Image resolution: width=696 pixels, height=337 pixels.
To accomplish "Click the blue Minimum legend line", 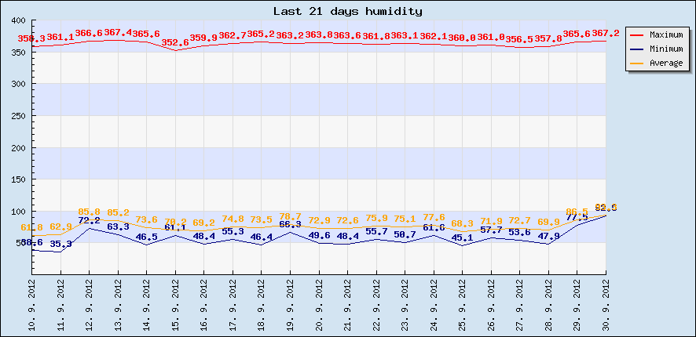I will click(x=636, y=49).
